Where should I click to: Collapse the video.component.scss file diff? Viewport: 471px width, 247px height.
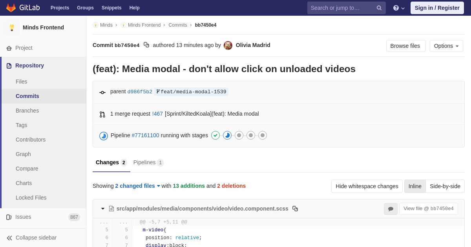pyautogui.click(x=103, y=209)
